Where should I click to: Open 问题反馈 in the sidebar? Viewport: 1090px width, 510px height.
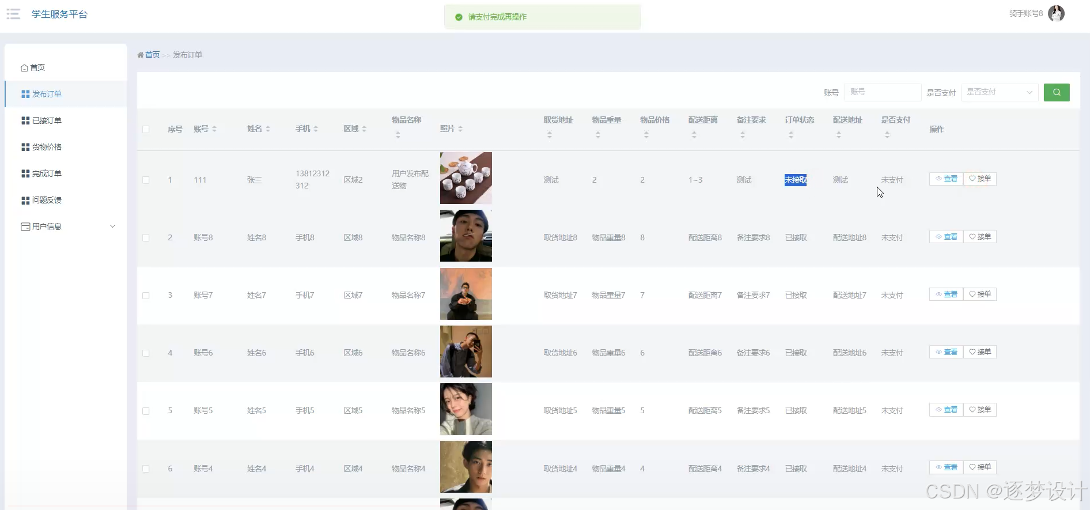coord(66,200)
